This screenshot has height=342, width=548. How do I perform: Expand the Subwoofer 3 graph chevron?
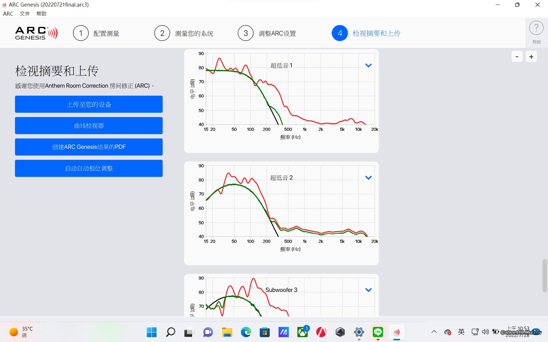(368, 290)
